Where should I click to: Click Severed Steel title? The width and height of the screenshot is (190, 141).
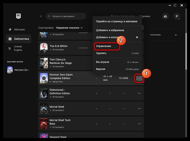tap(58, 137)
